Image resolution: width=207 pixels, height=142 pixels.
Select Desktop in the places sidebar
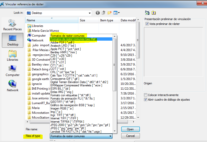pyautogui.click(x=13, y=40)
